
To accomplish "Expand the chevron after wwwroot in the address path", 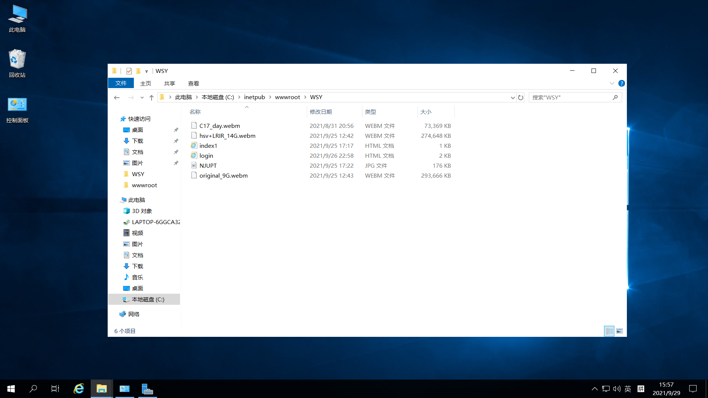I will coord(305,97).
